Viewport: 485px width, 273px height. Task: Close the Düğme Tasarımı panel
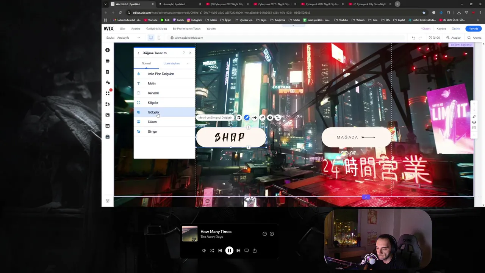(190, 53)
